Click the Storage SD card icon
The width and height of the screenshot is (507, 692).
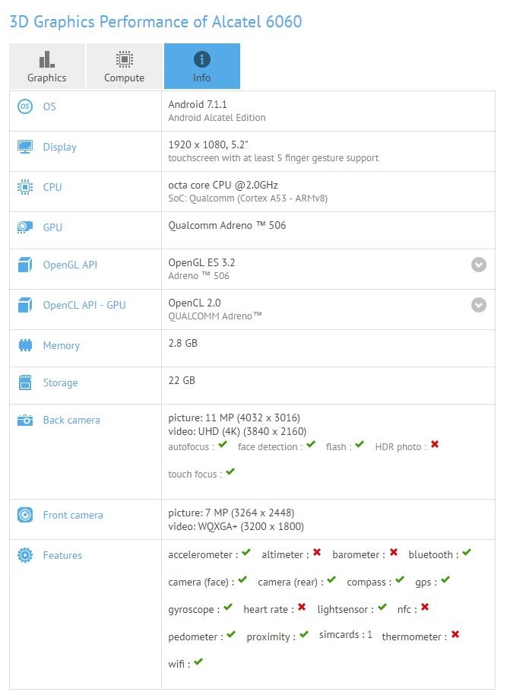pos(25,383)
